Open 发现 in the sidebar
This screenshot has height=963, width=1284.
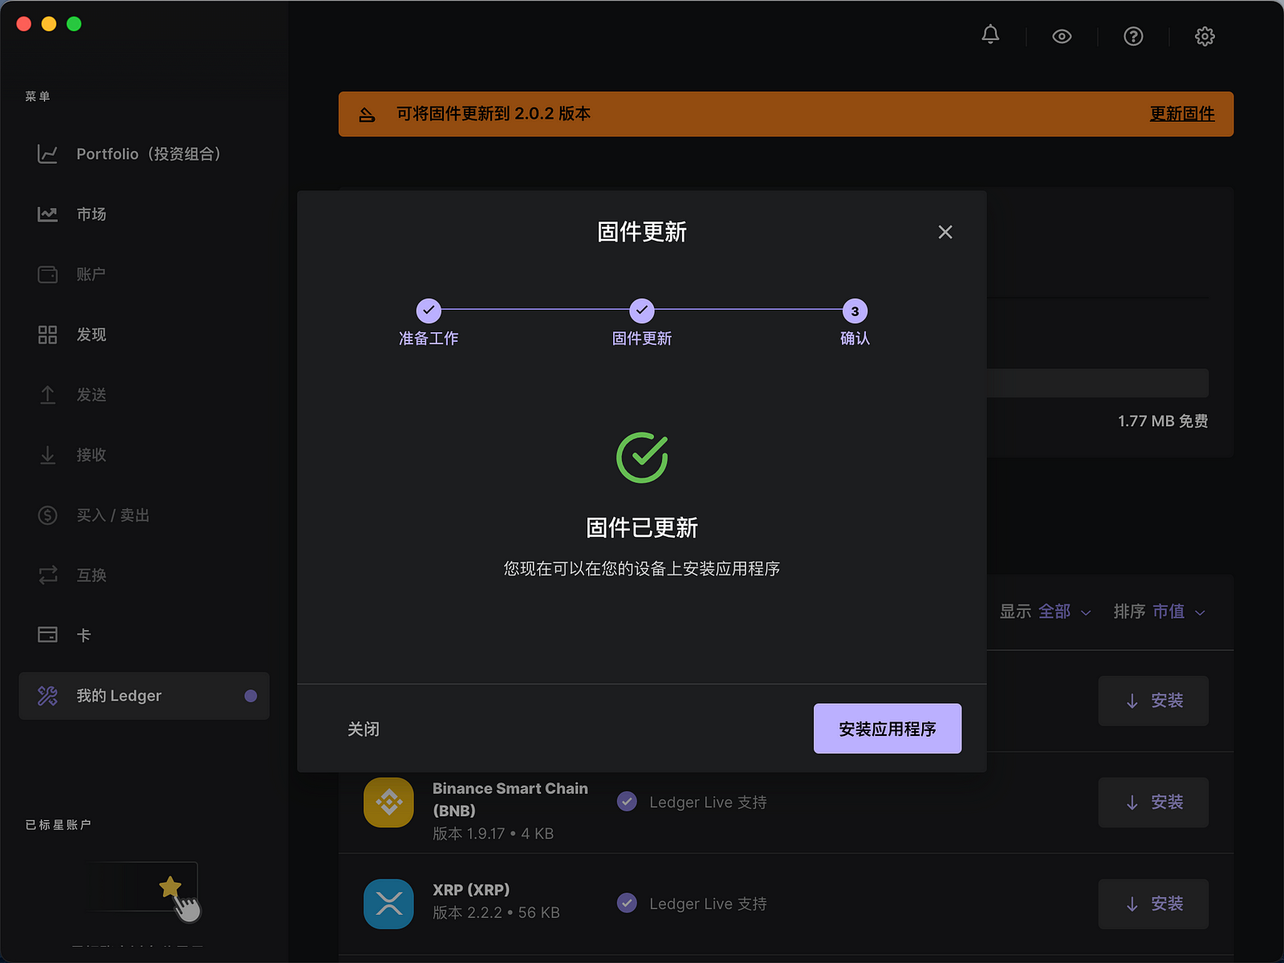(x=144, y=335)
